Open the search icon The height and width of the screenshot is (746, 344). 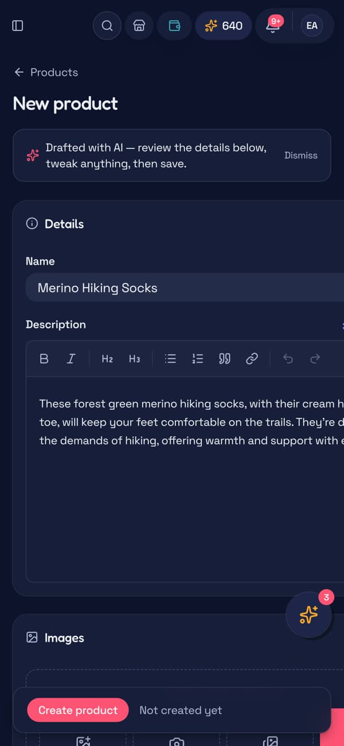(x=107, y=26)
